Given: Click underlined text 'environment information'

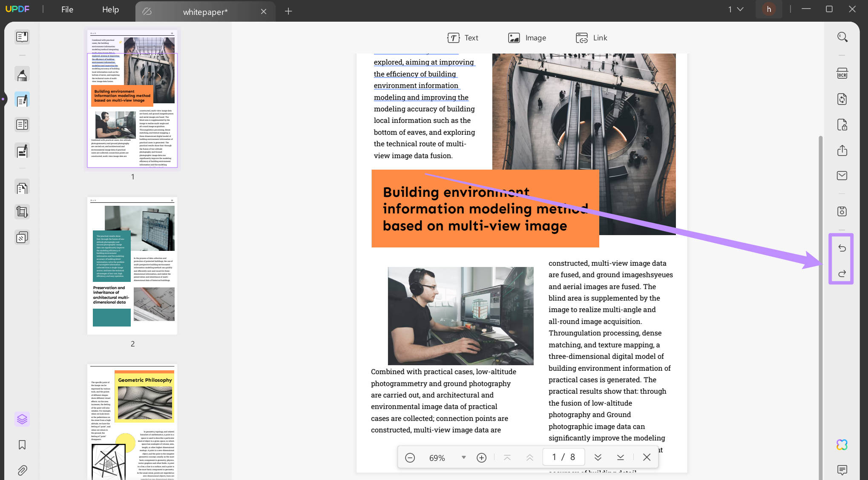Looking at the screenshot, I should coord(416,85).
